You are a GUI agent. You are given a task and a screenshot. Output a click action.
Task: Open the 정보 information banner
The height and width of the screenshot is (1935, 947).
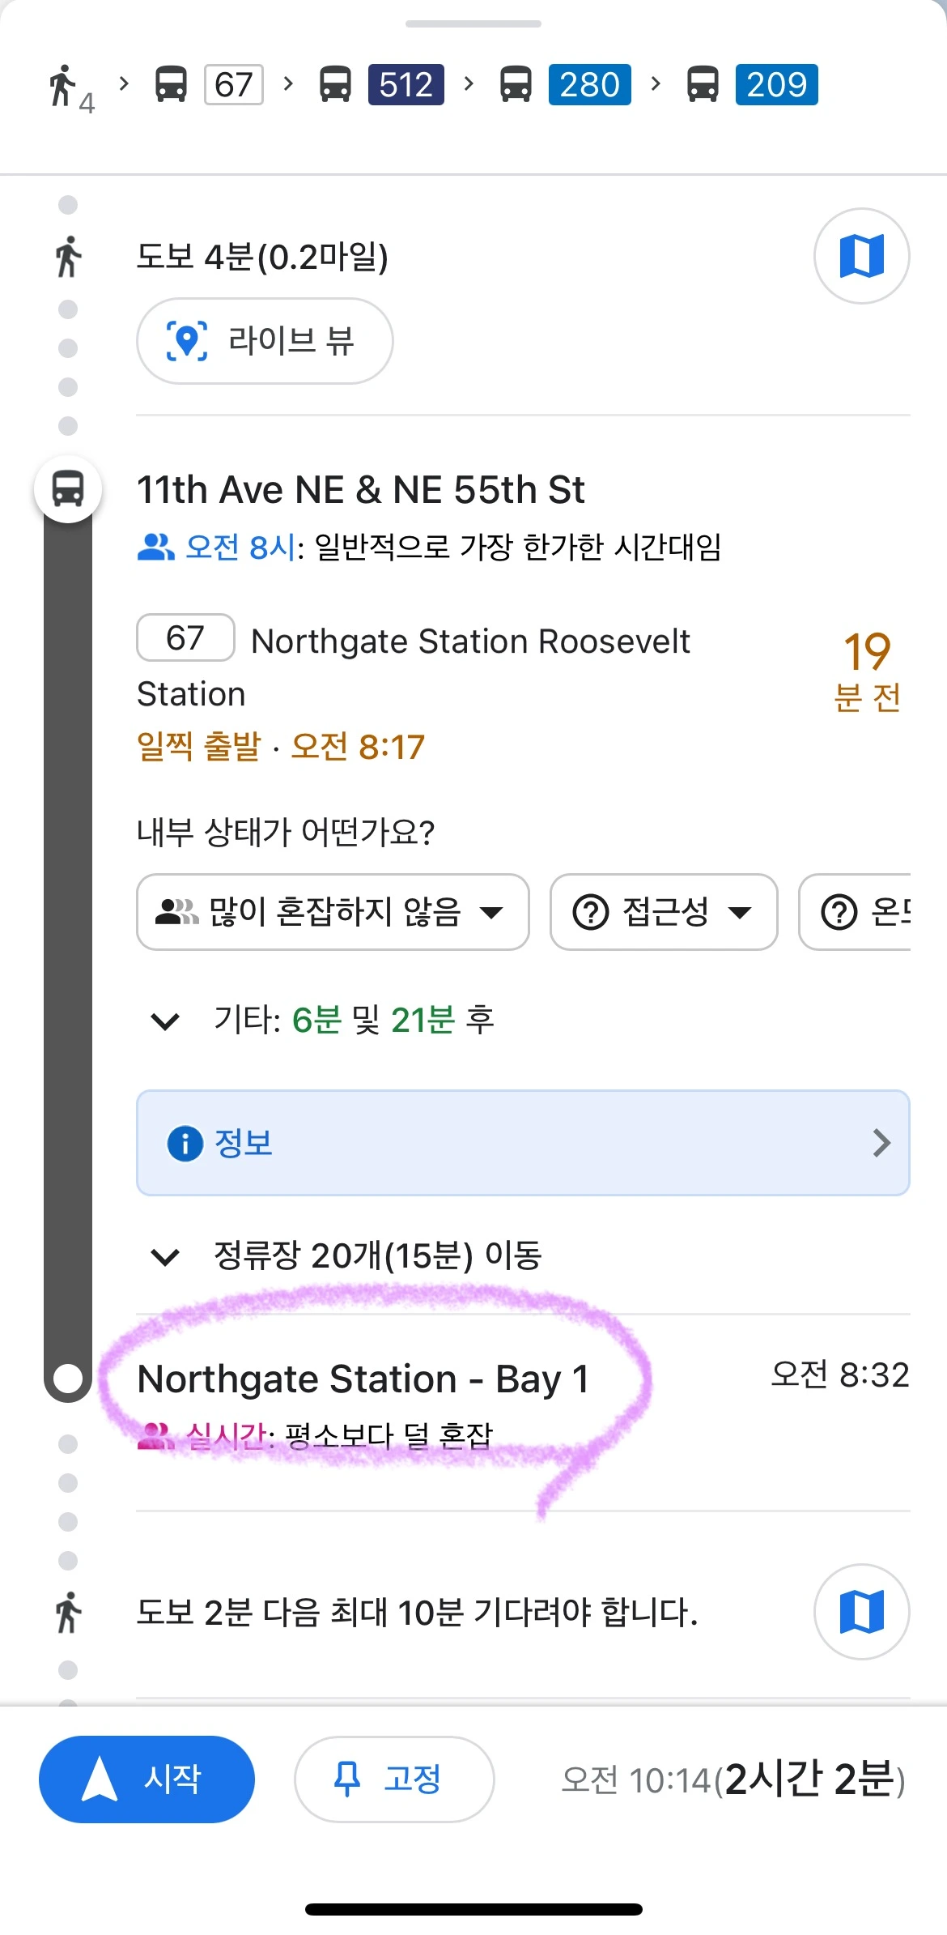pos(523,1143)
